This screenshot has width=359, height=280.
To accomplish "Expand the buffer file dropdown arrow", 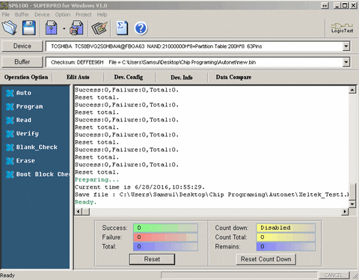I will (346, 62).
